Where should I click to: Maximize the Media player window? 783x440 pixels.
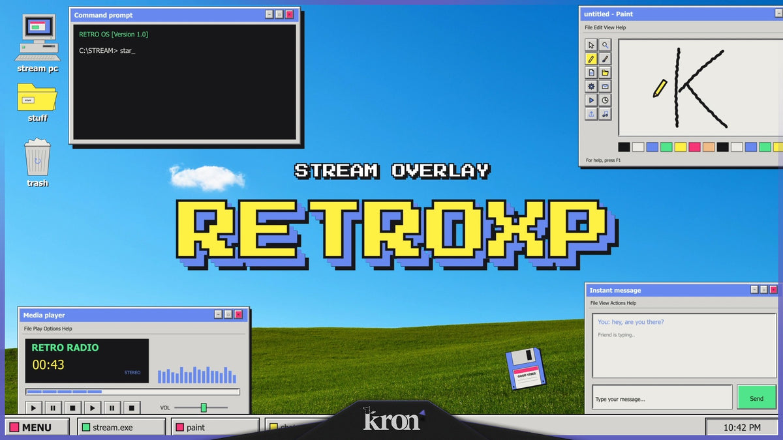(x=228, y=314)
